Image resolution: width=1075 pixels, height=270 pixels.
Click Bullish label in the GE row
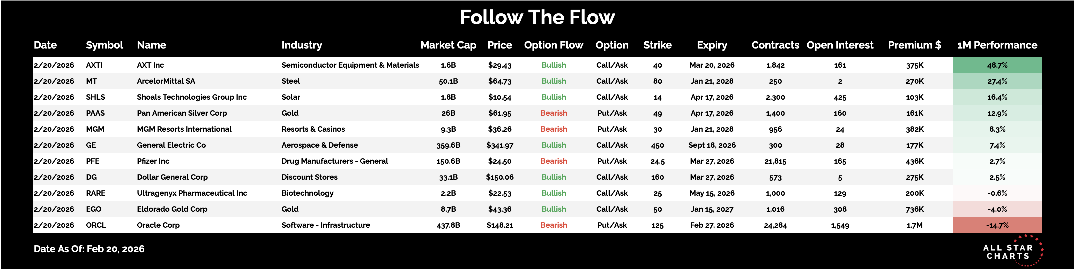553,145
